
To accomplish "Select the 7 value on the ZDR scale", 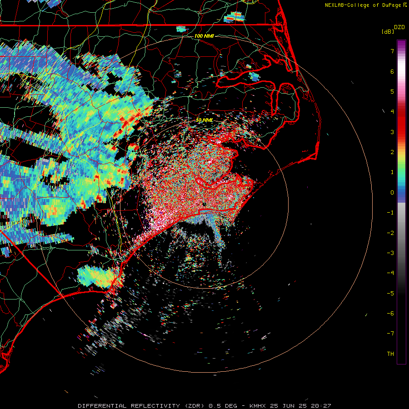I will [x=392, y=51].
